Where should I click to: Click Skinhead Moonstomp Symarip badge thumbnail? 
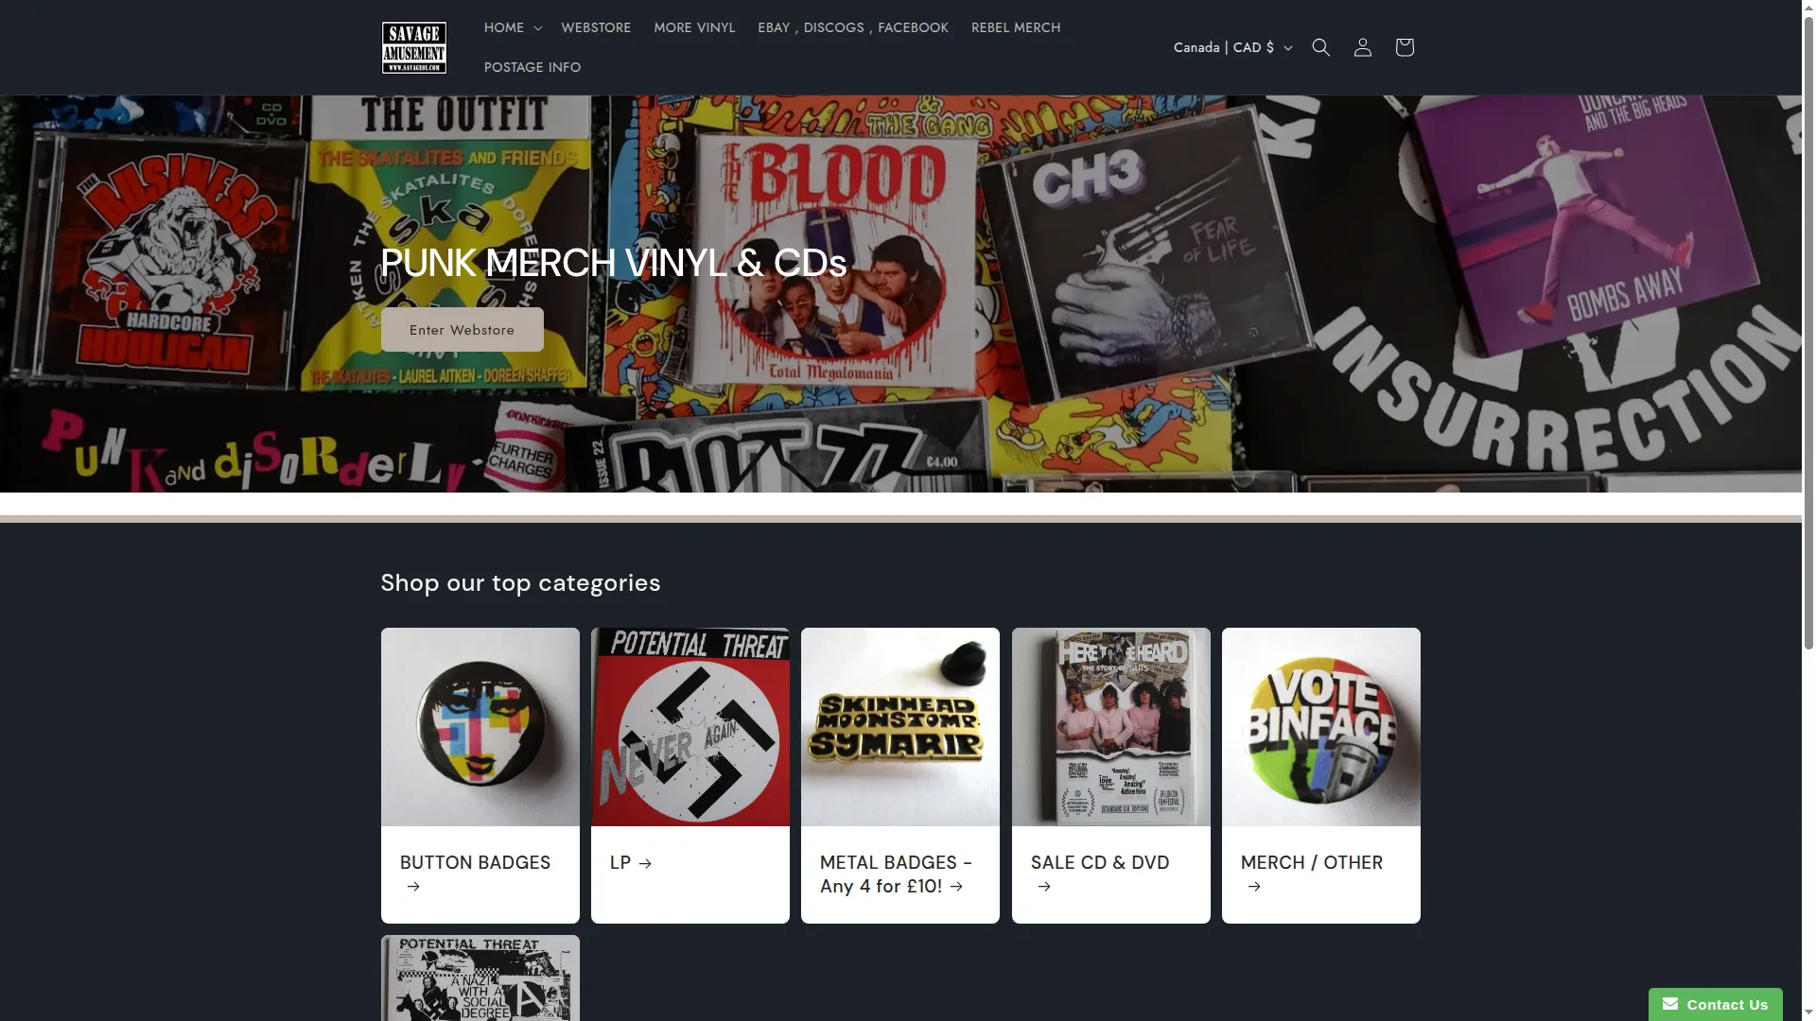(900, 727)
